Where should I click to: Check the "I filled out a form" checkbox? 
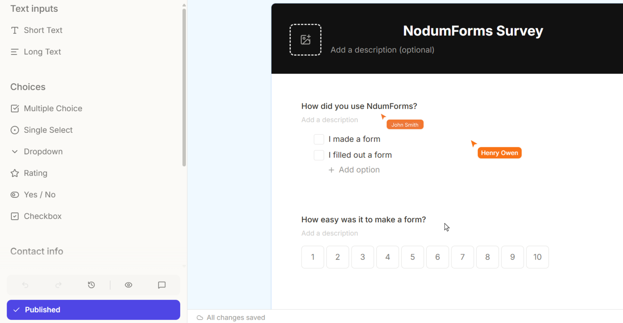[319, 155]
